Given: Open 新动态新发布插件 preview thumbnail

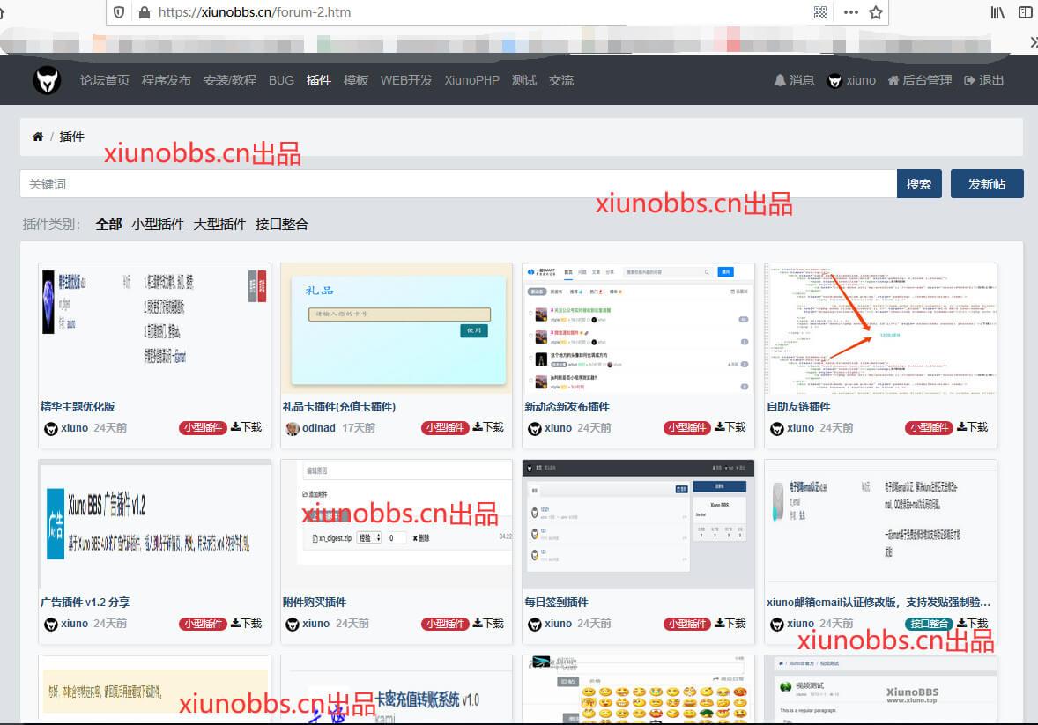Looking at the screenshot, I should [638, 328].
